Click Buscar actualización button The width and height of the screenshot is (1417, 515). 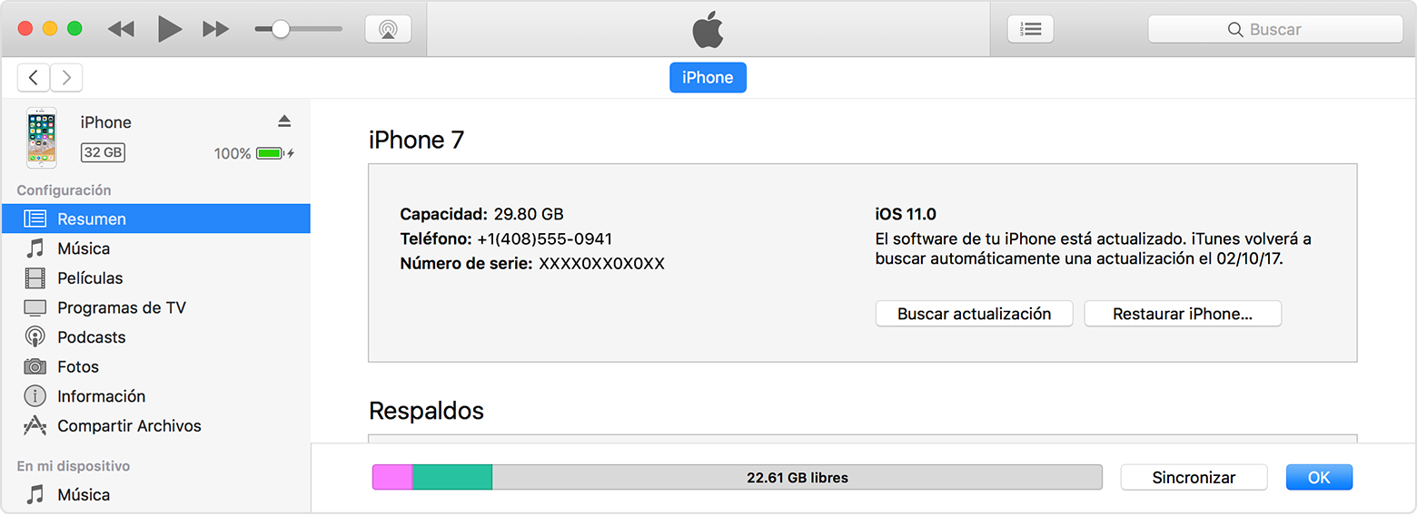point(974,314)
